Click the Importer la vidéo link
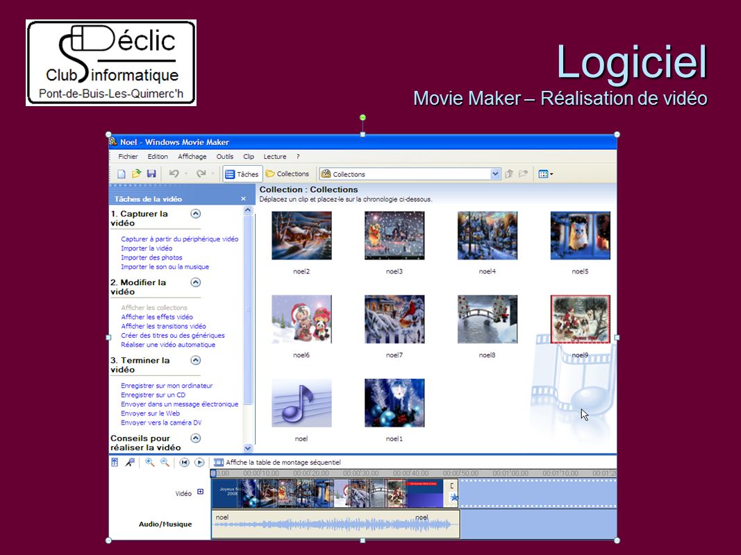Image resolution: width=741 pixels, height=555 pixels. pos(147,248)
